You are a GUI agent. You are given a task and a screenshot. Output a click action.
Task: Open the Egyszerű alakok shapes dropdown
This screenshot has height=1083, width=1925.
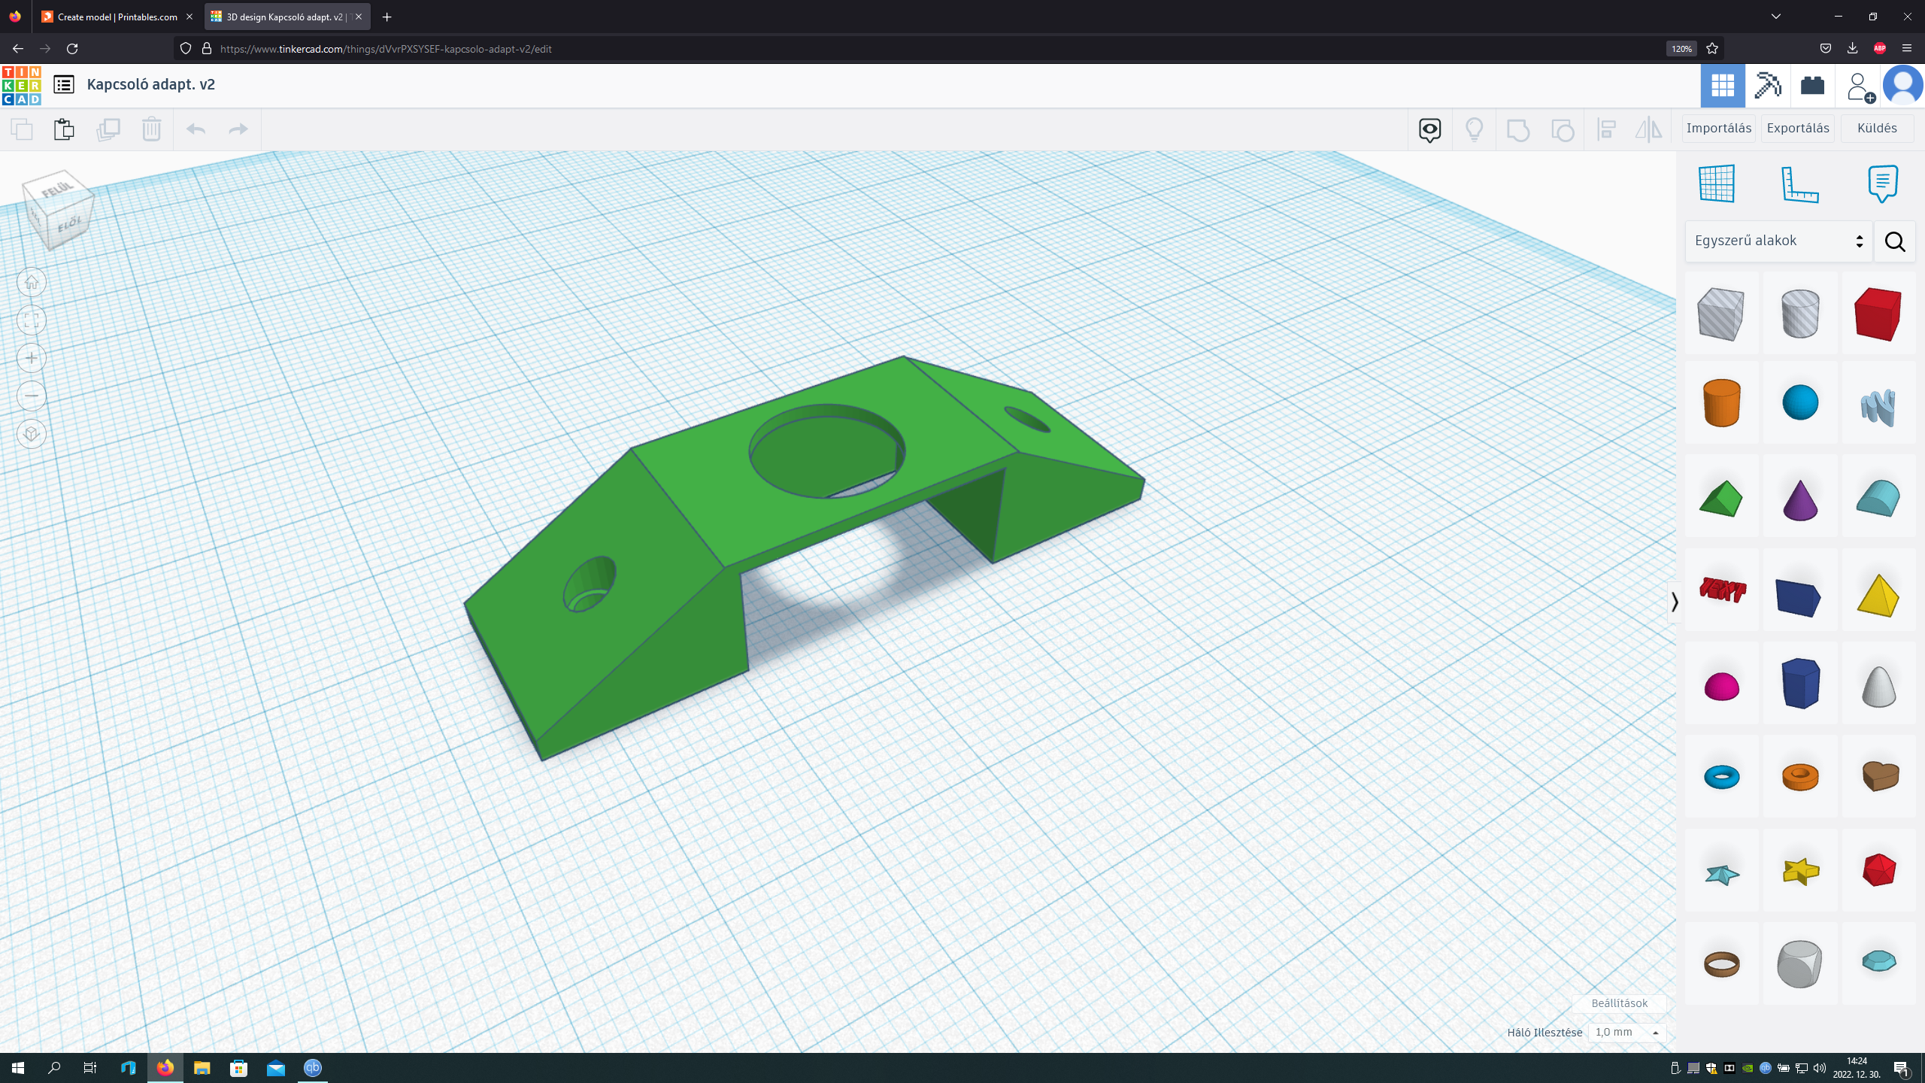(1778, 241)
